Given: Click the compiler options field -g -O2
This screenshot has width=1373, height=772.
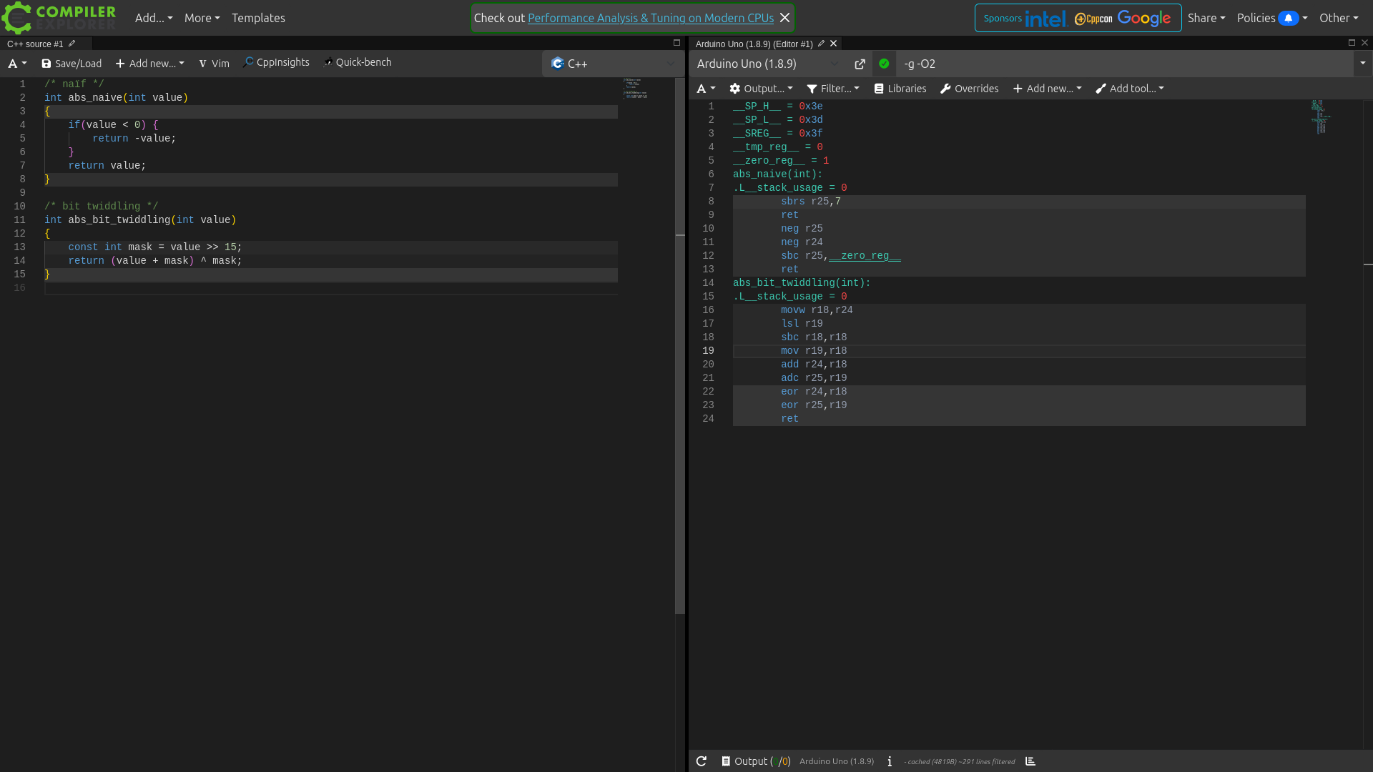Looking at the screenshot, I should (x=1124, y=64).
